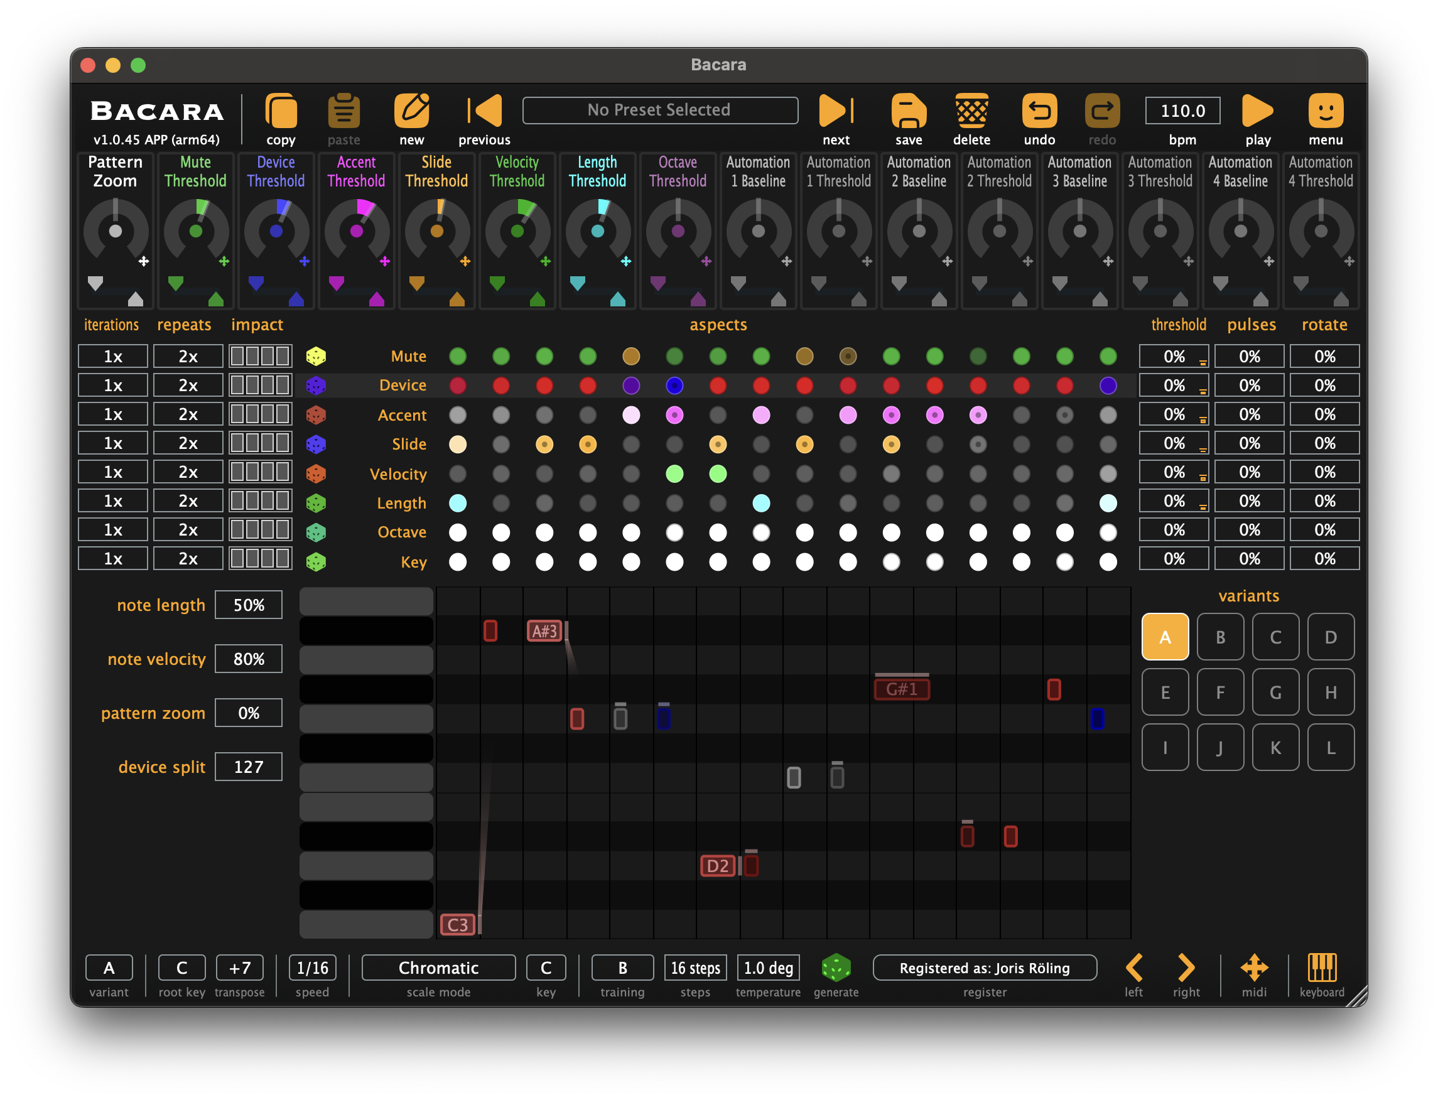Click the No Preset Selected box

(659, 110)
